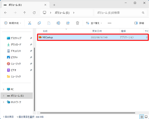Minimize the Explorer window
149x119 pixels.
[x=126, y=3]
